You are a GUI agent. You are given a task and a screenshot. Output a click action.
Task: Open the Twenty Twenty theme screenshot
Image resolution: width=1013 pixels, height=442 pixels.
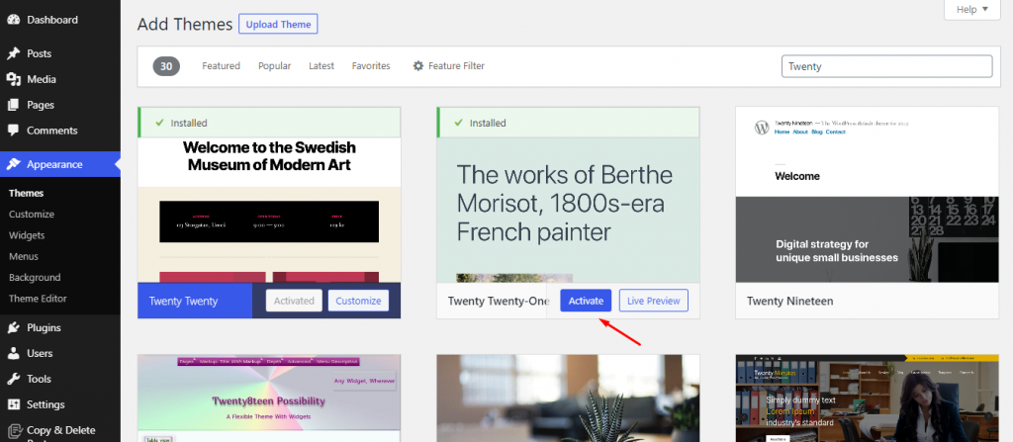click(x=269, y=210)
